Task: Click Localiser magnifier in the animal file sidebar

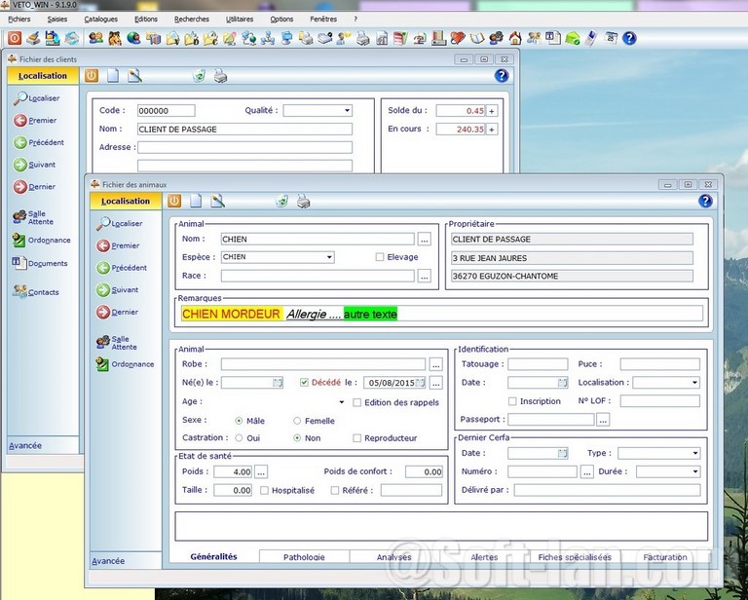Action: coord(103,224)
